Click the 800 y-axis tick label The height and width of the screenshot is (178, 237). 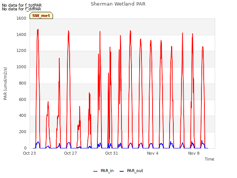[23, 83]
